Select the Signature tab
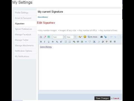Image resolution: width=134 pixels, height=101 pixels. (x=25, y=24)
